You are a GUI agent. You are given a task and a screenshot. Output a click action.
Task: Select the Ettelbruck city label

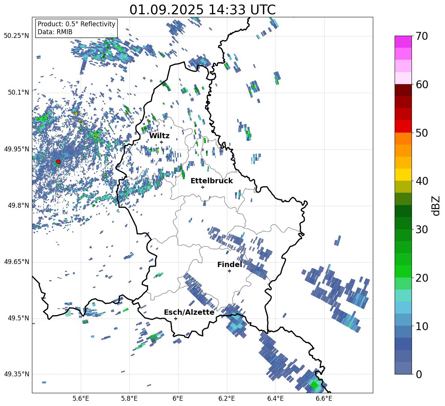pos(212,181)
